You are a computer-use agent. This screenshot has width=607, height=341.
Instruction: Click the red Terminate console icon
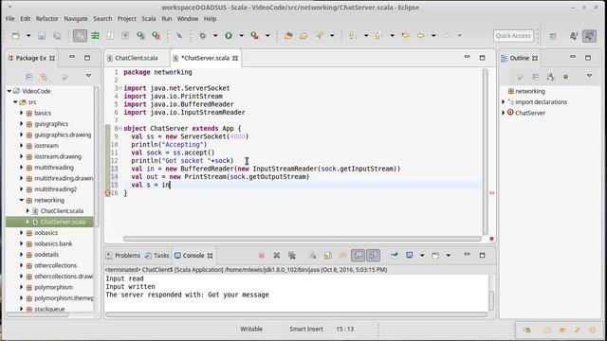262,256
